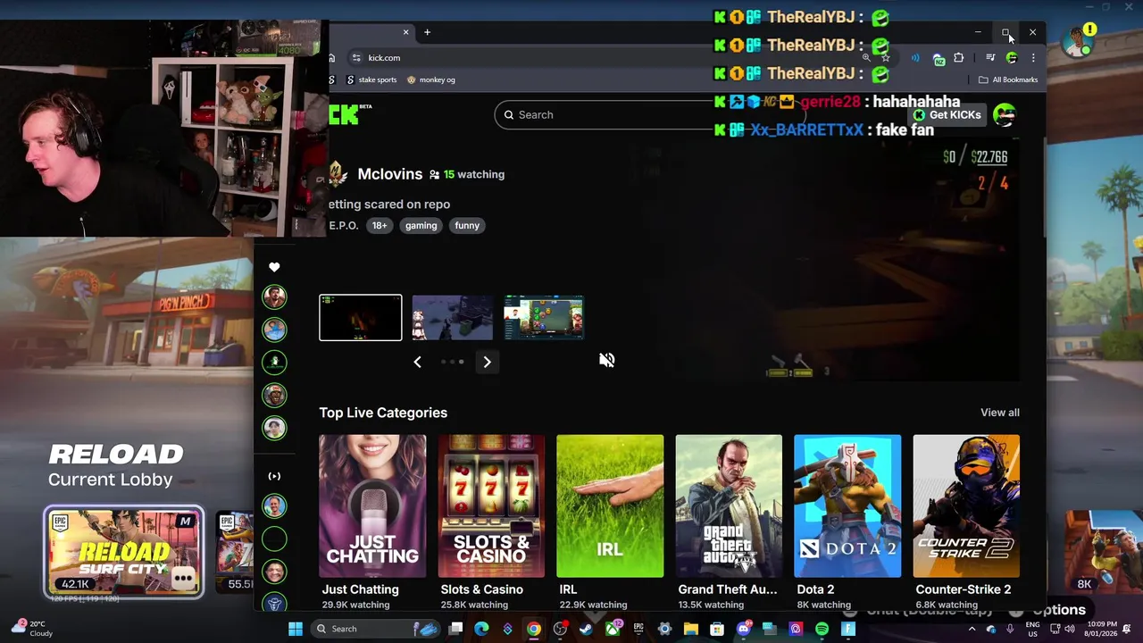The image size is (1143, 643).
Task: Open Steam from the taskbar
Action: [x=586, y=629]
